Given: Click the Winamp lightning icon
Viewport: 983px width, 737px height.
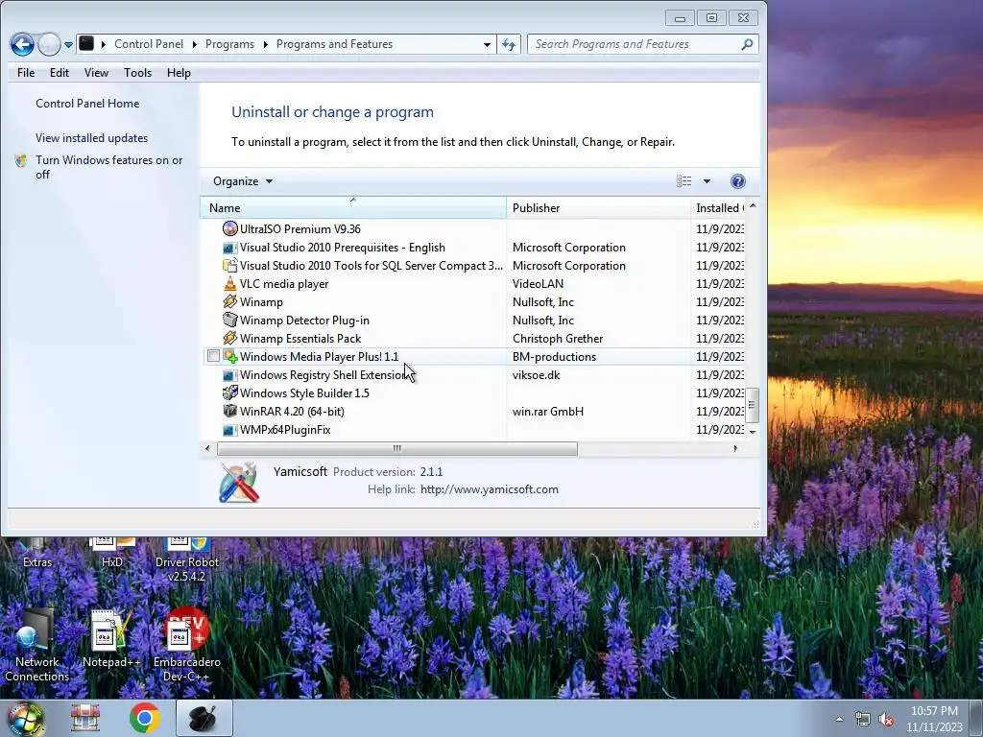Looking at the screenshot, I should point(230,302).
